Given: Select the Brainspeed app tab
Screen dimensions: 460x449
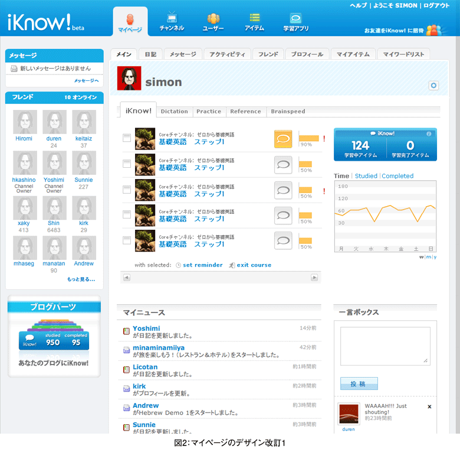Looking at the screenshot, I should pos(288,112).
